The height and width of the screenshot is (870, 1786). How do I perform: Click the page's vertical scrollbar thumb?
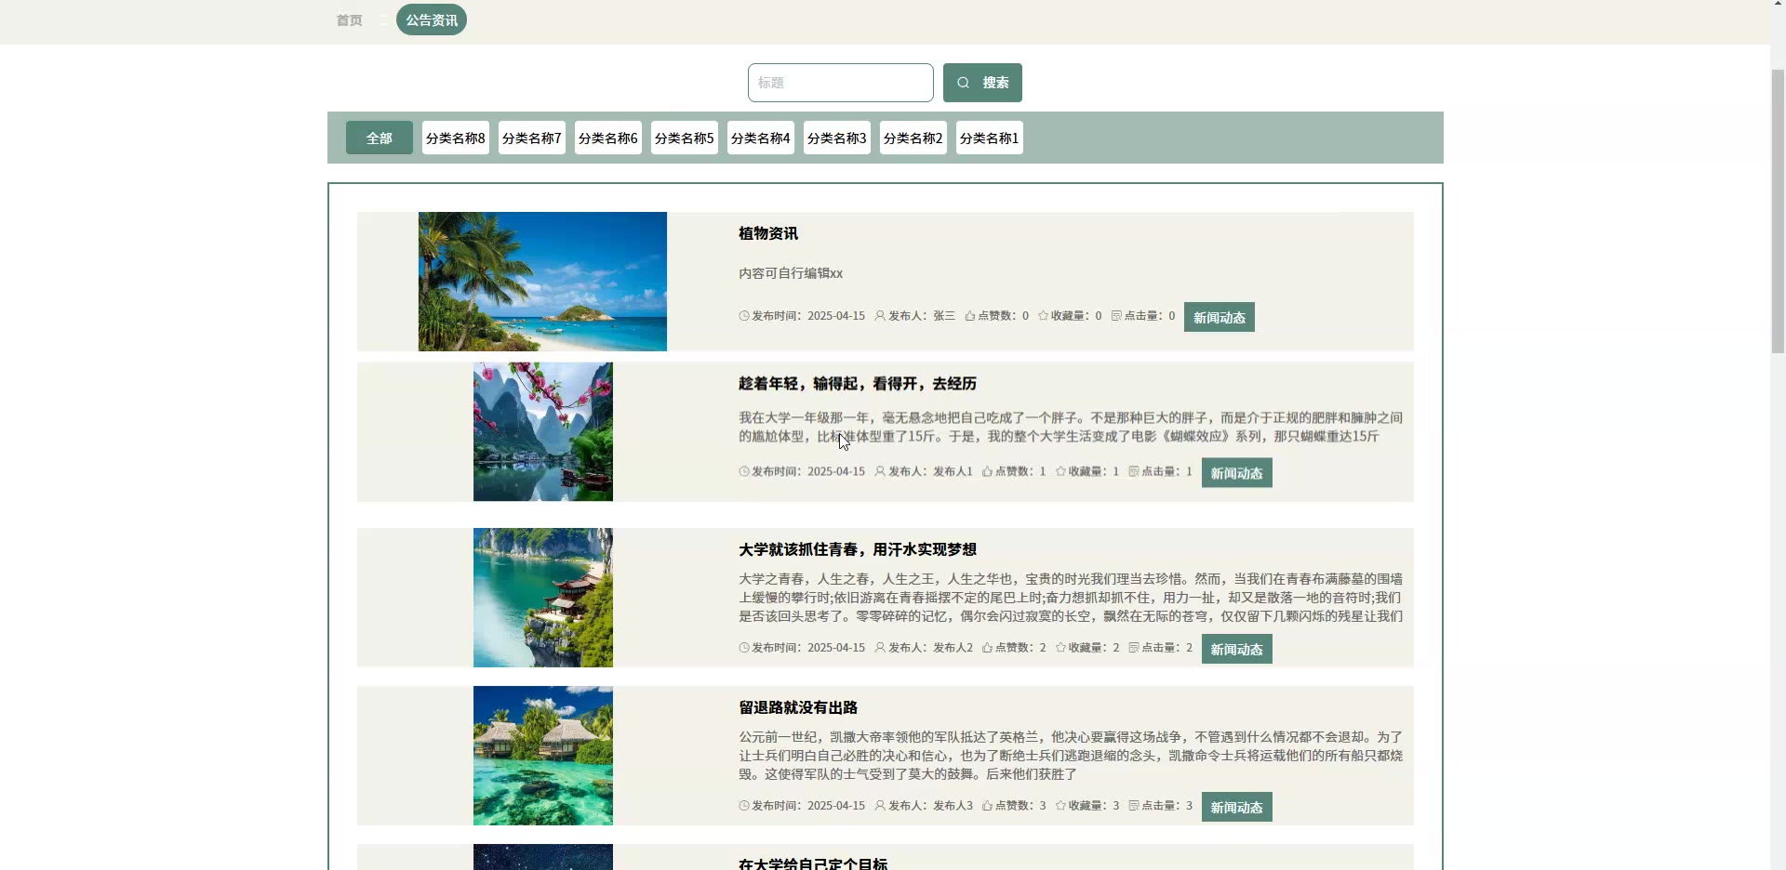(1778, 212)
